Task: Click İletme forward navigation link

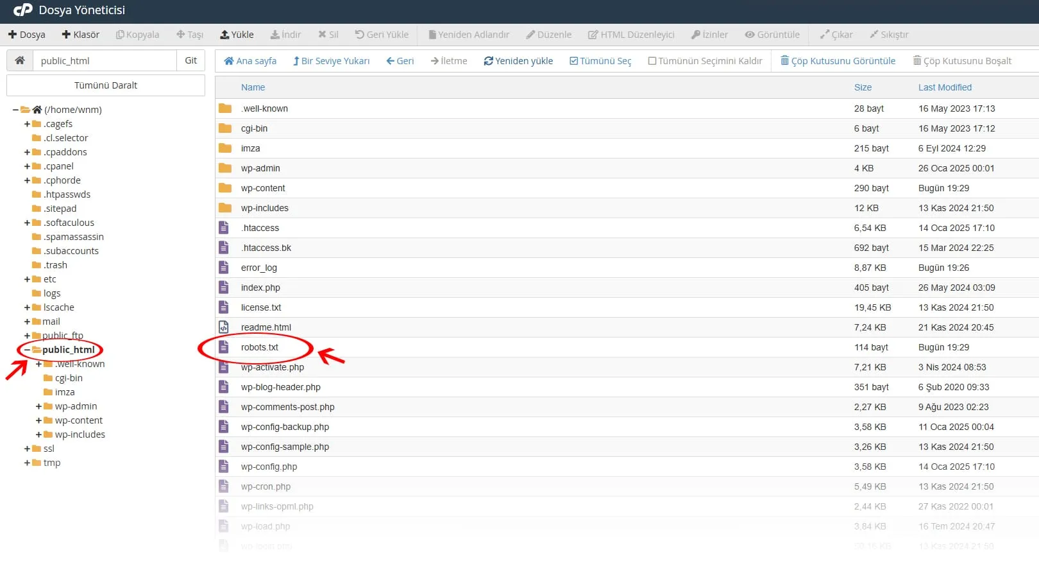Action: (449, 61)
